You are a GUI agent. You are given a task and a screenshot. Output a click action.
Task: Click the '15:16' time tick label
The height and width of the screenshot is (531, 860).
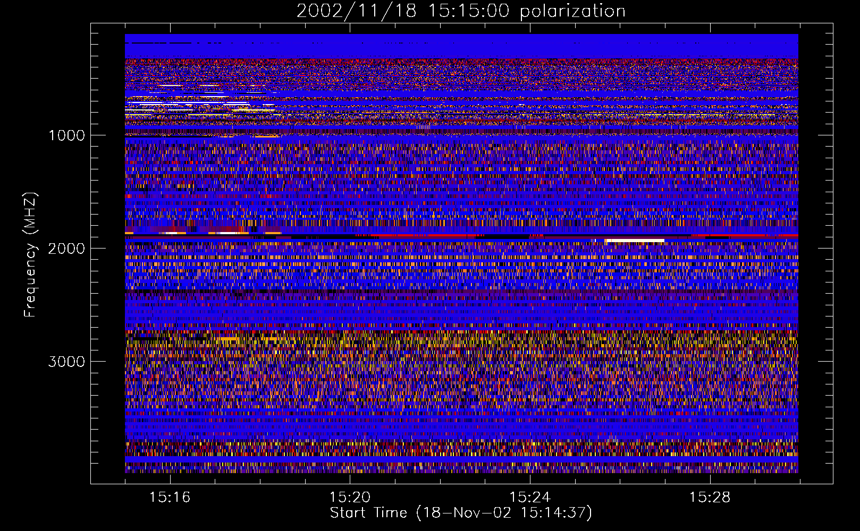coord(170,498)
